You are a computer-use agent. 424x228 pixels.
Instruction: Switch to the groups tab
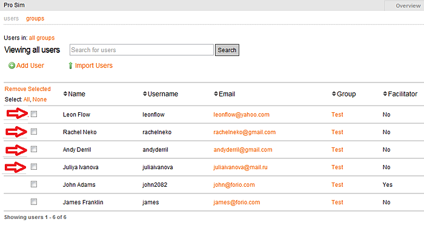click(35, 18)
